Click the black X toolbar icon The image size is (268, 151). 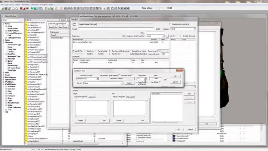tap(97, 8)
